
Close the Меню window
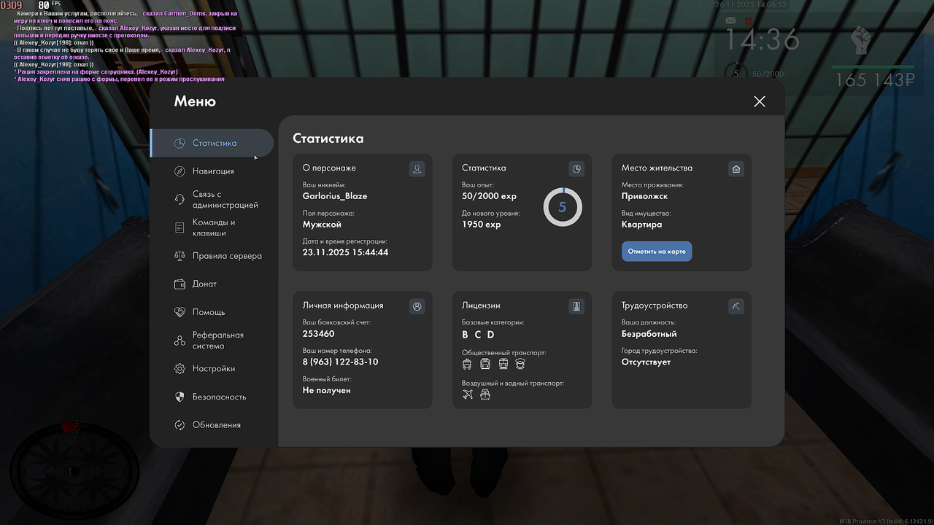click(x=760, y=101)
